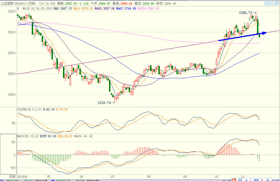
Task: Click the restore window icon at top right
Action: click(277, 3)
